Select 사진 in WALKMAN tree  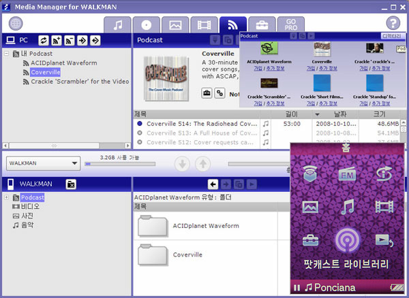(x=27, y=216)
